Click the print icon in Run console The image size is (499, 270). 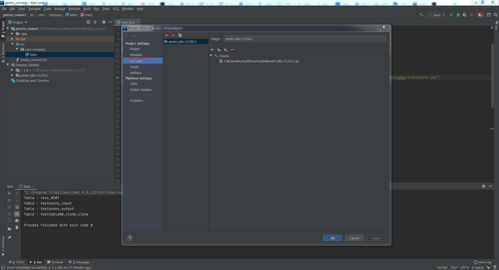(x=17, y=221)
